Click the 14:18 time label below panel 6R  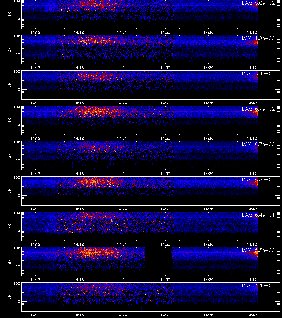[79, 209]
